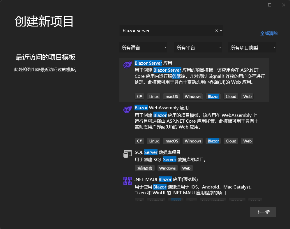Click the 下一步 next button
Screen dimensions: 290x229
pos(263,212)
